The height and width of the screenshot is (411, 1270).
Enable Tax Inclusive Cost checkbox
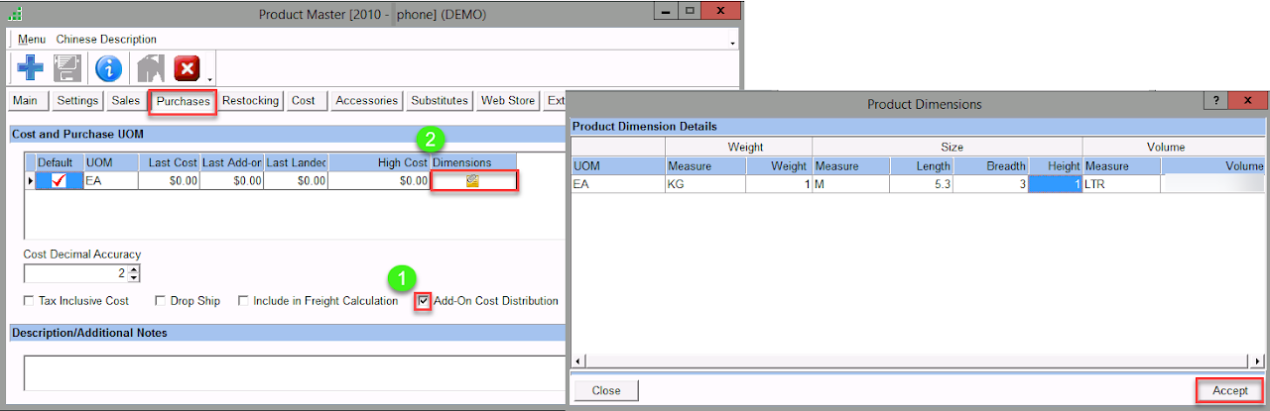click(29, 301)
